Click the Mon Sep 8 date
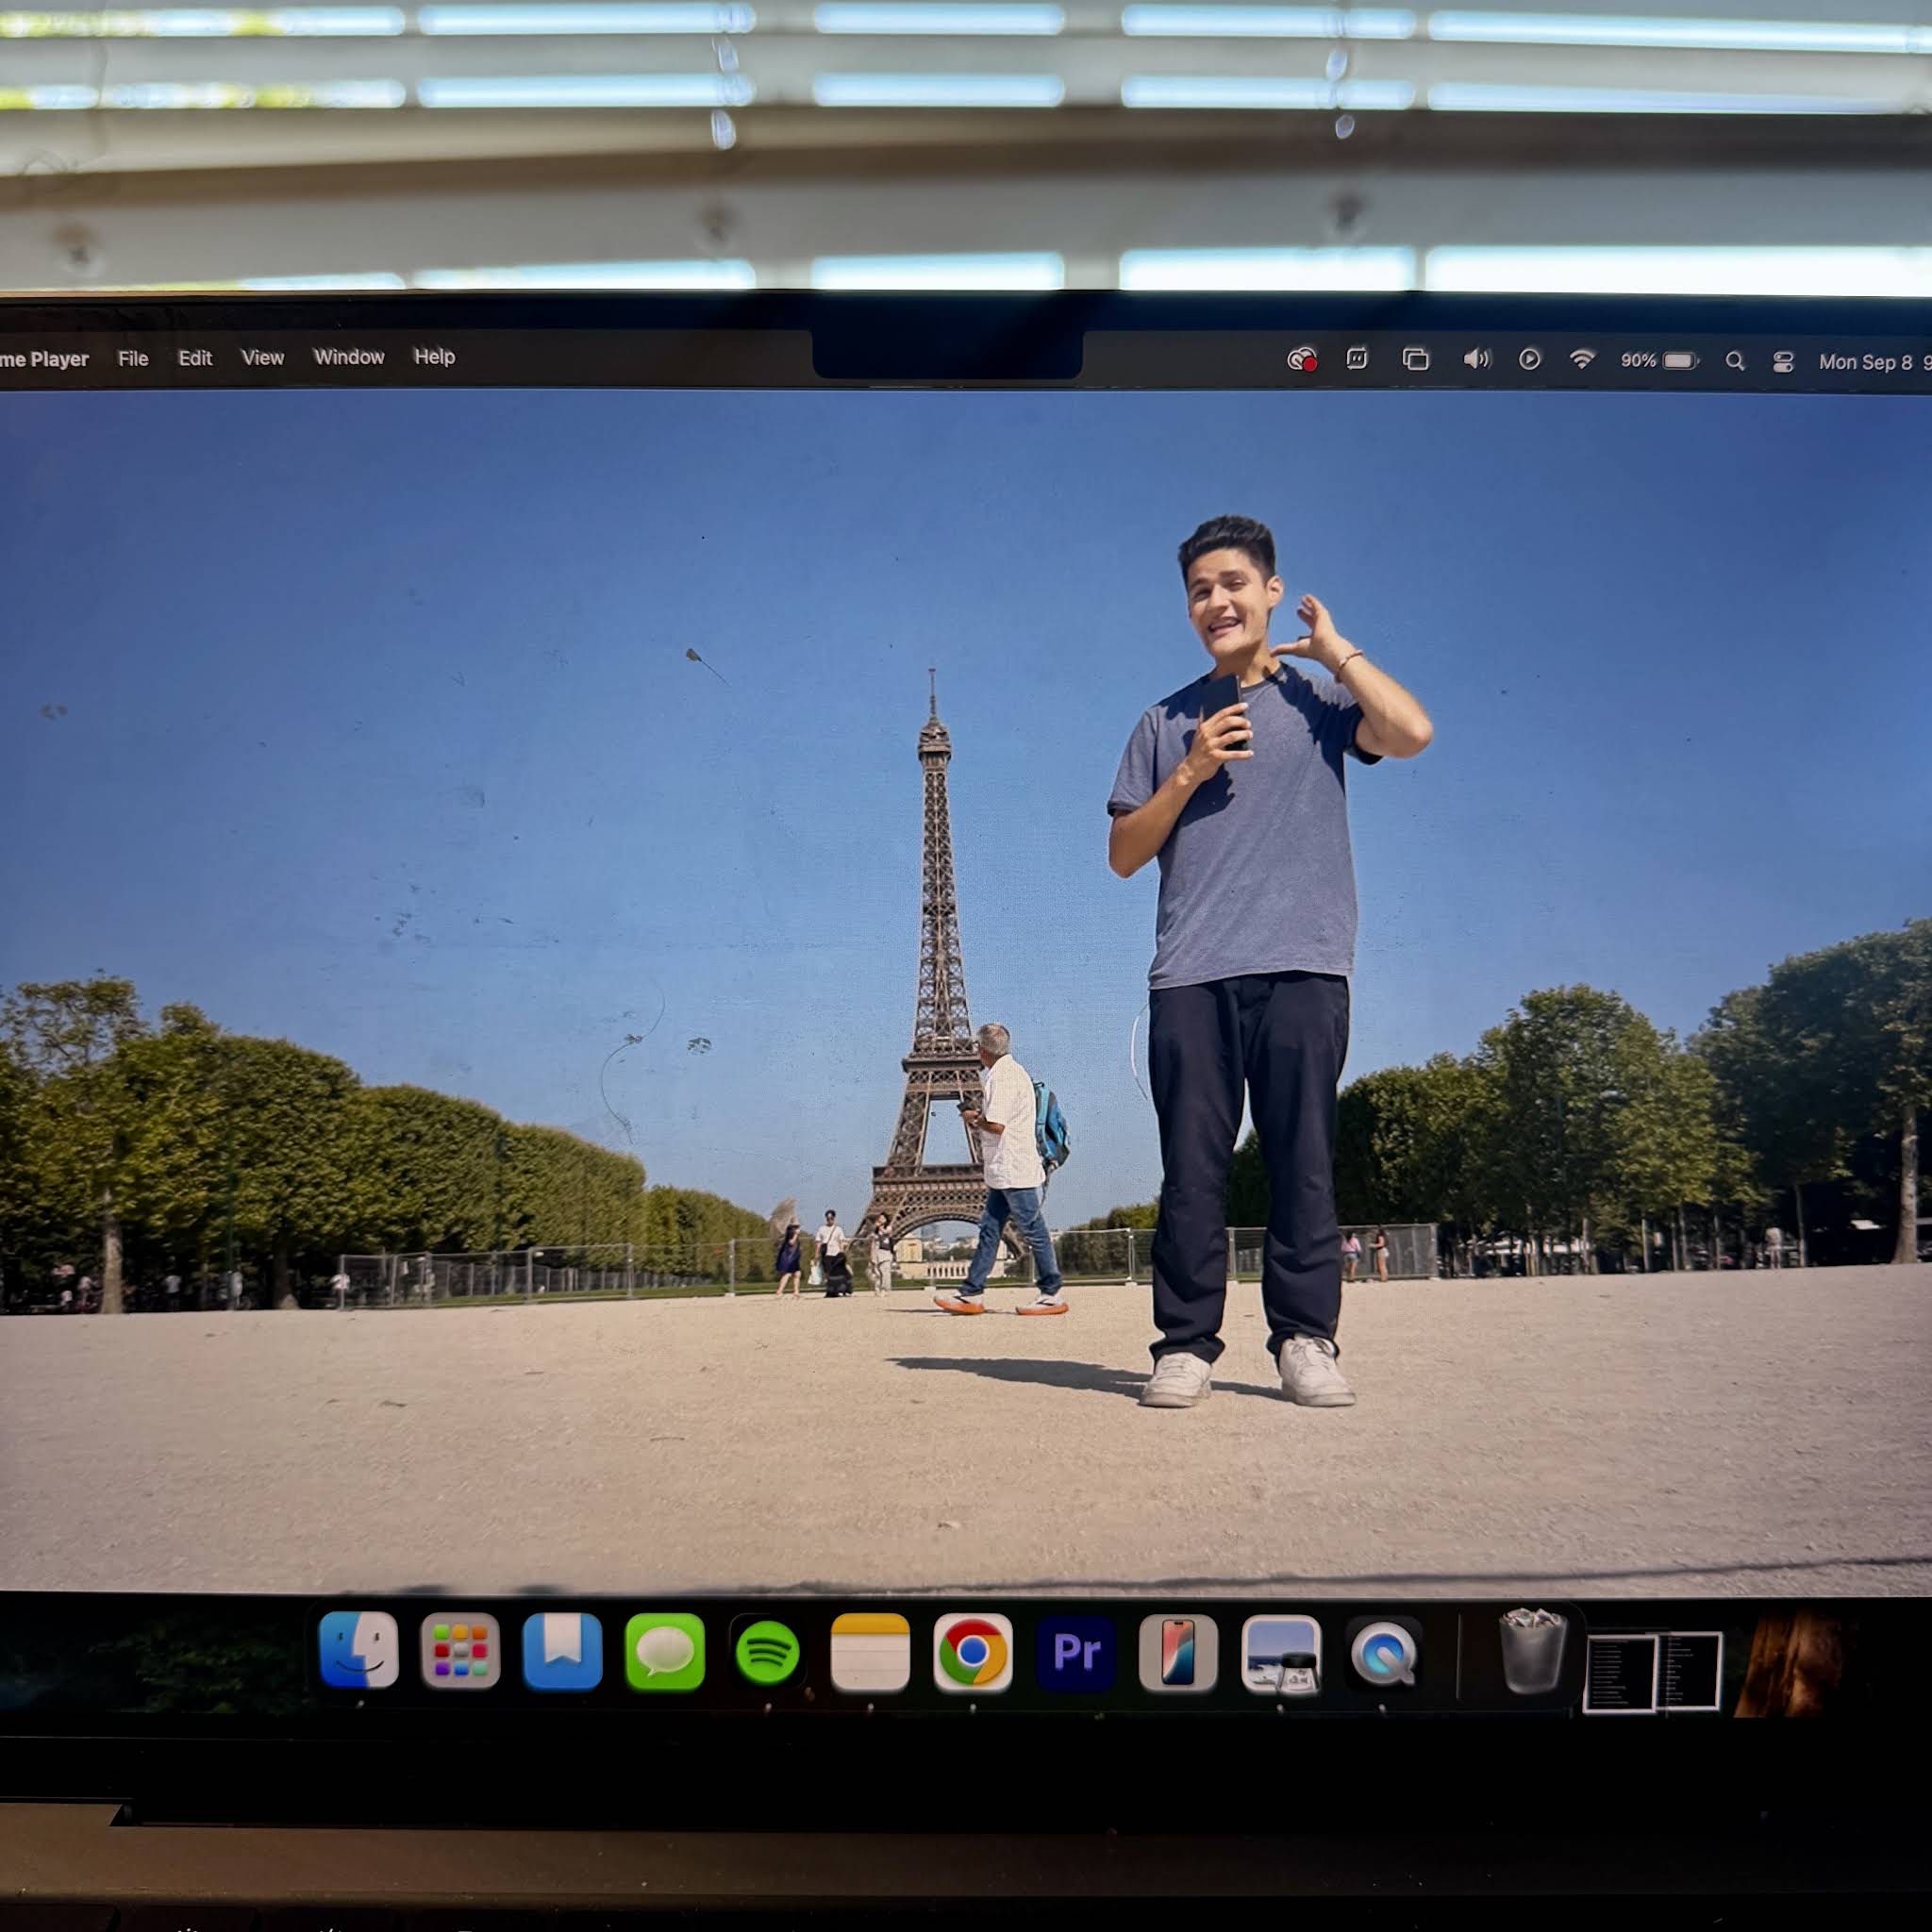The image size is (1932, 1932). pyautogui.click(x=1865, y=362)
